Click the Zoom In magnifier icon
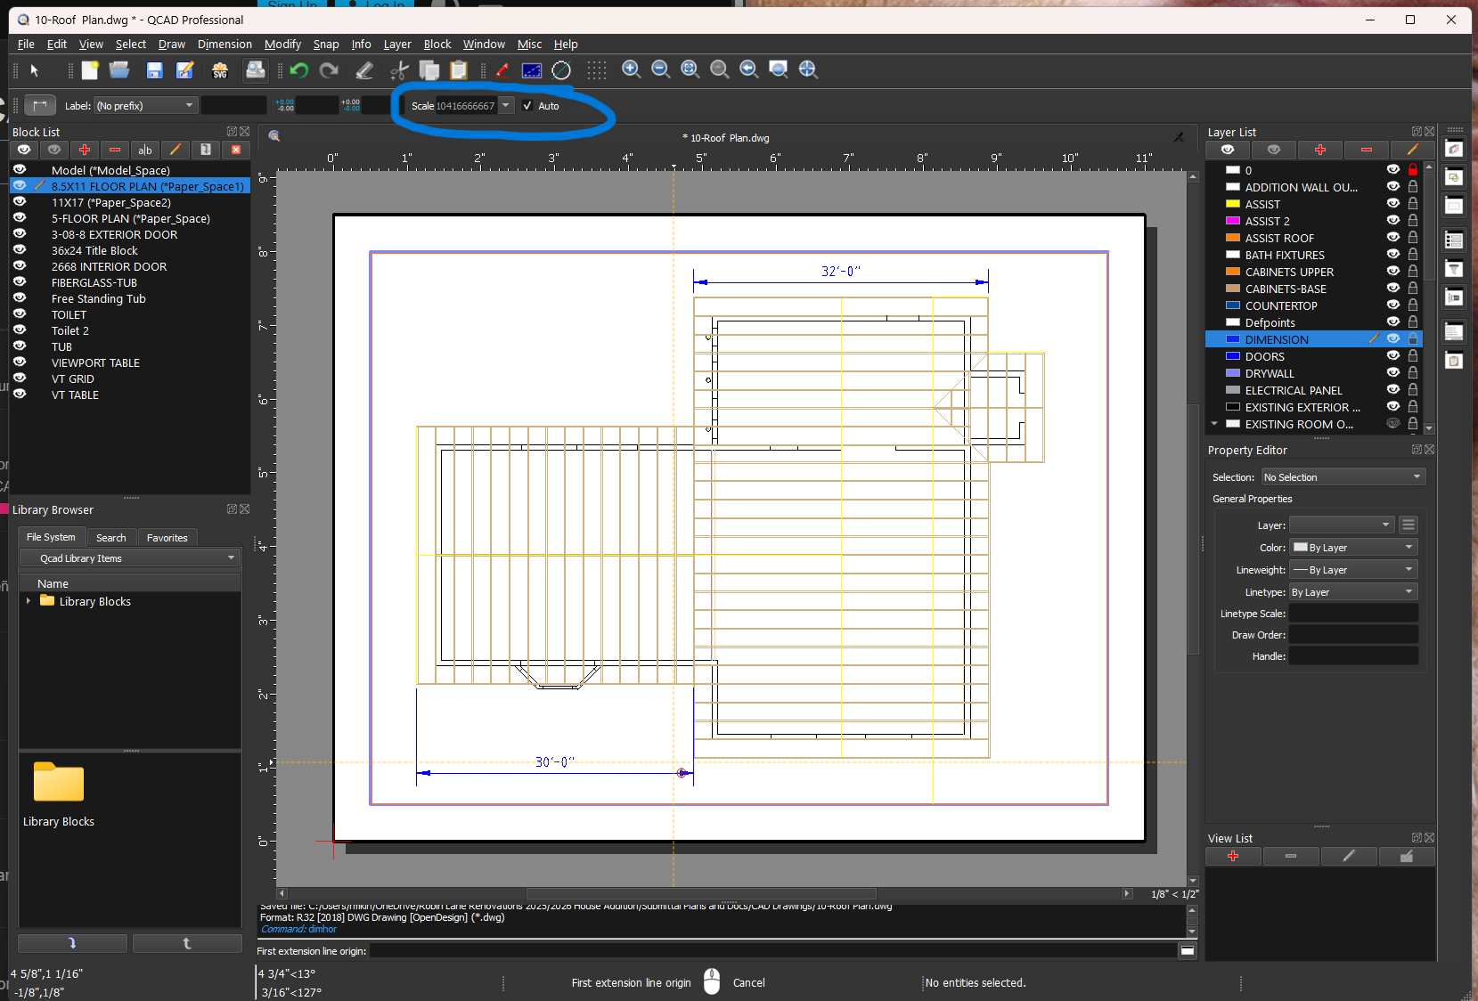The height and width of the screenshot is (1001, 1478). 632,69
